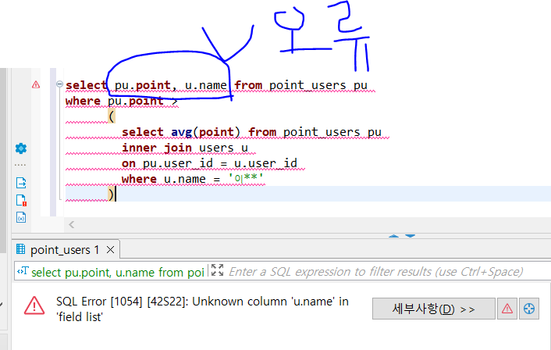Click the large red warning triangle icon

tap(34, 305)
